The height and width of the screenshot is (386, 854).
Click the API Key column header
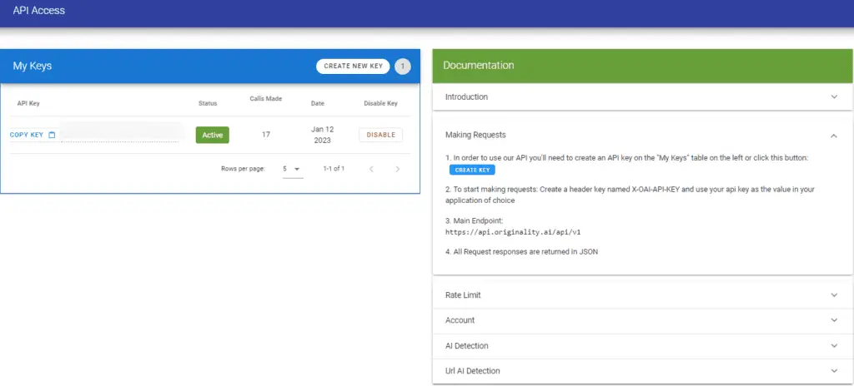pos(28,103)
